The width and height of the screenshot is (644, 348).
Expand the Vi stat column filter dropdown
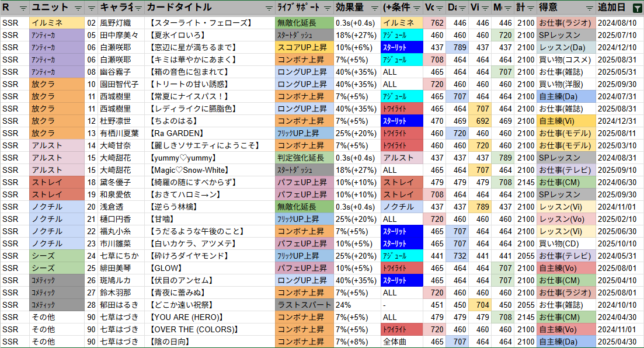coord(484,8)
